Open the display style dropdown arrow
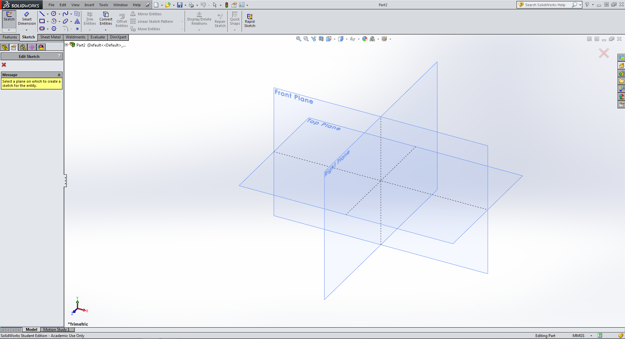Screen dimensions: 625x339 347,39
